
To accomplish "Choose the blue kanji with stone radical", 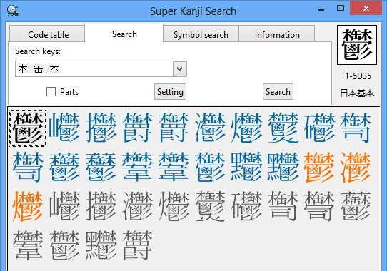I will pyautogui.click(x=320, y=128).
